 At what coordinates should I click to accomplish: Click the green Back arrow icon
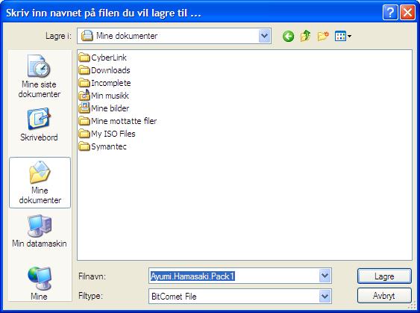pyautogui.click(x=288, y=36)
